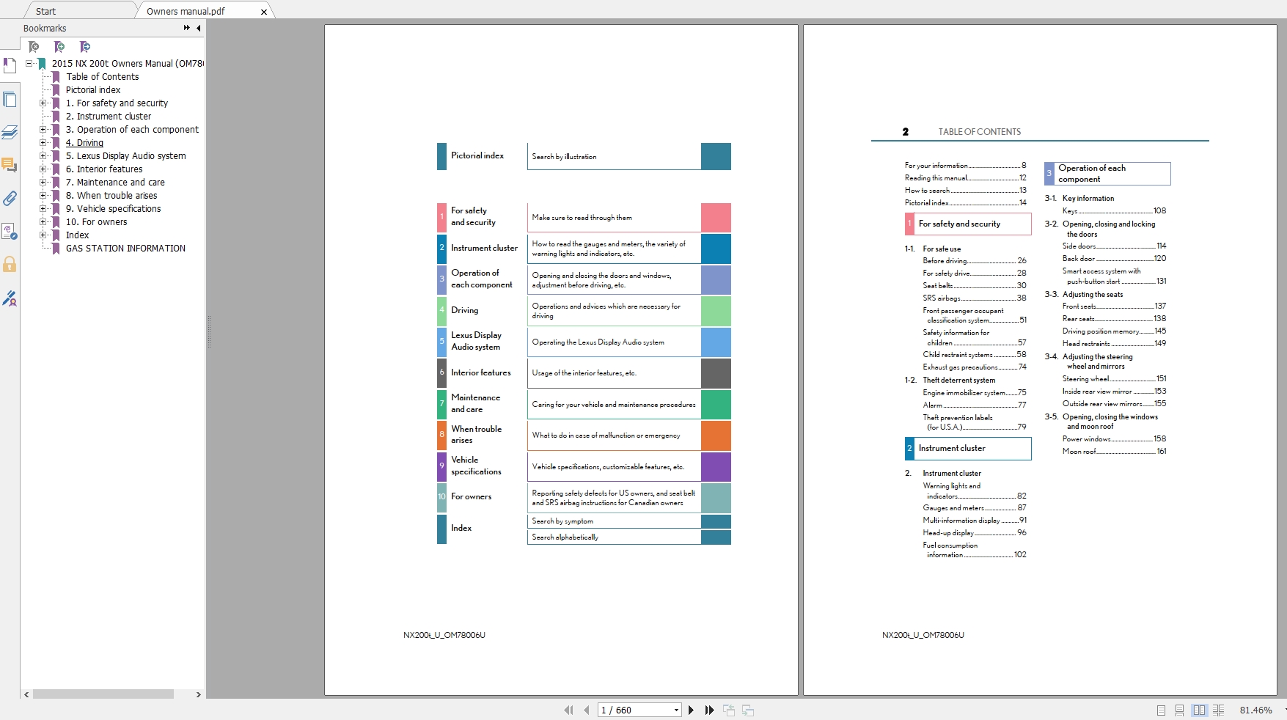Switch to the Start tab

[45, 11]
